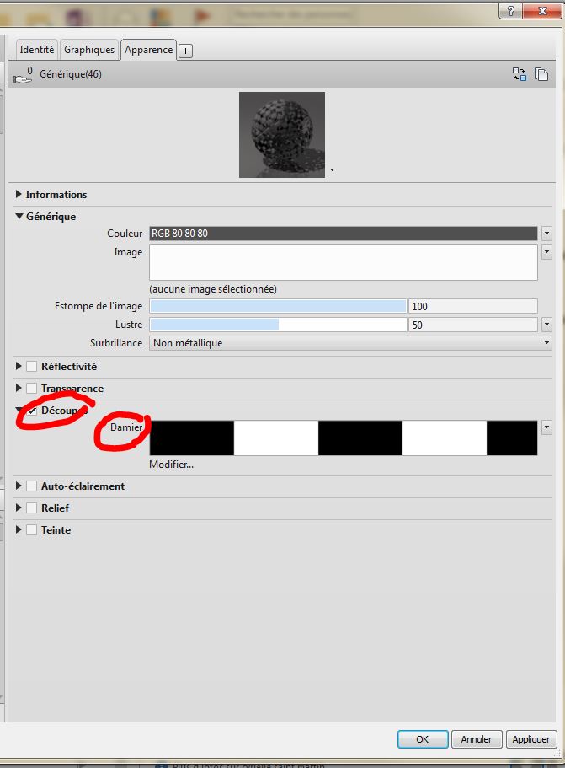Open the Image options arrow
This screenshot has width=565, height=768.
[x=546, y=252]
